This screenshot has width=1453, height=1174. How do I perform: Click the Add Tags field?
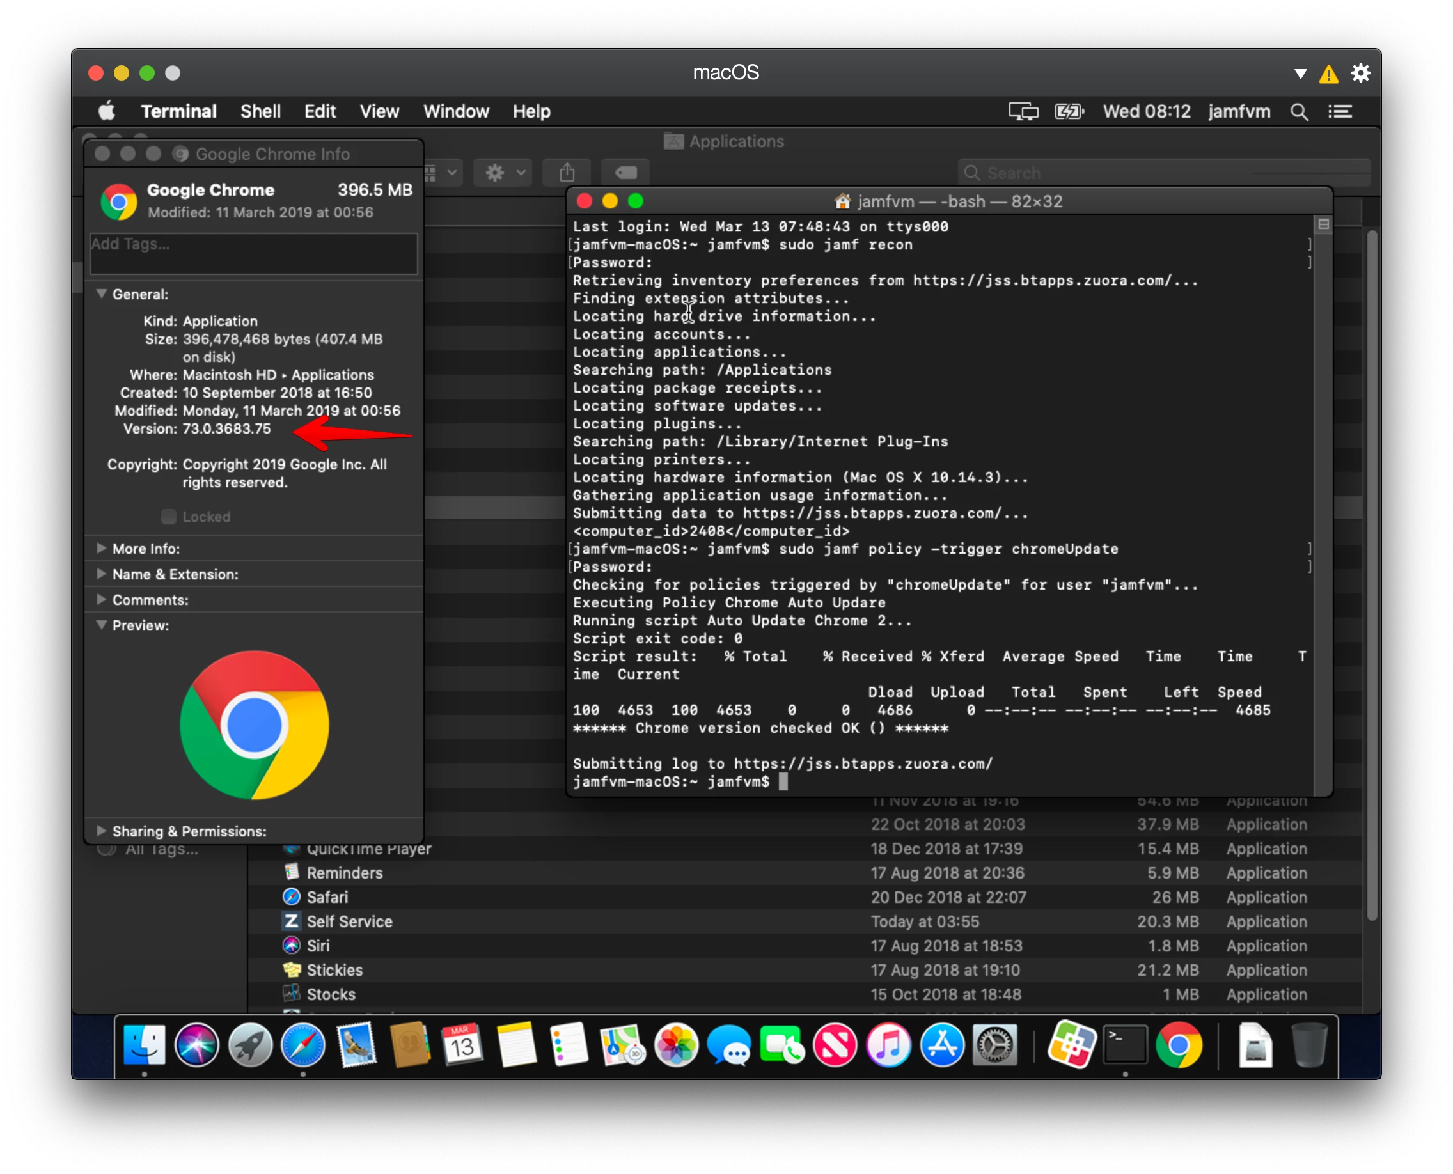254,254
